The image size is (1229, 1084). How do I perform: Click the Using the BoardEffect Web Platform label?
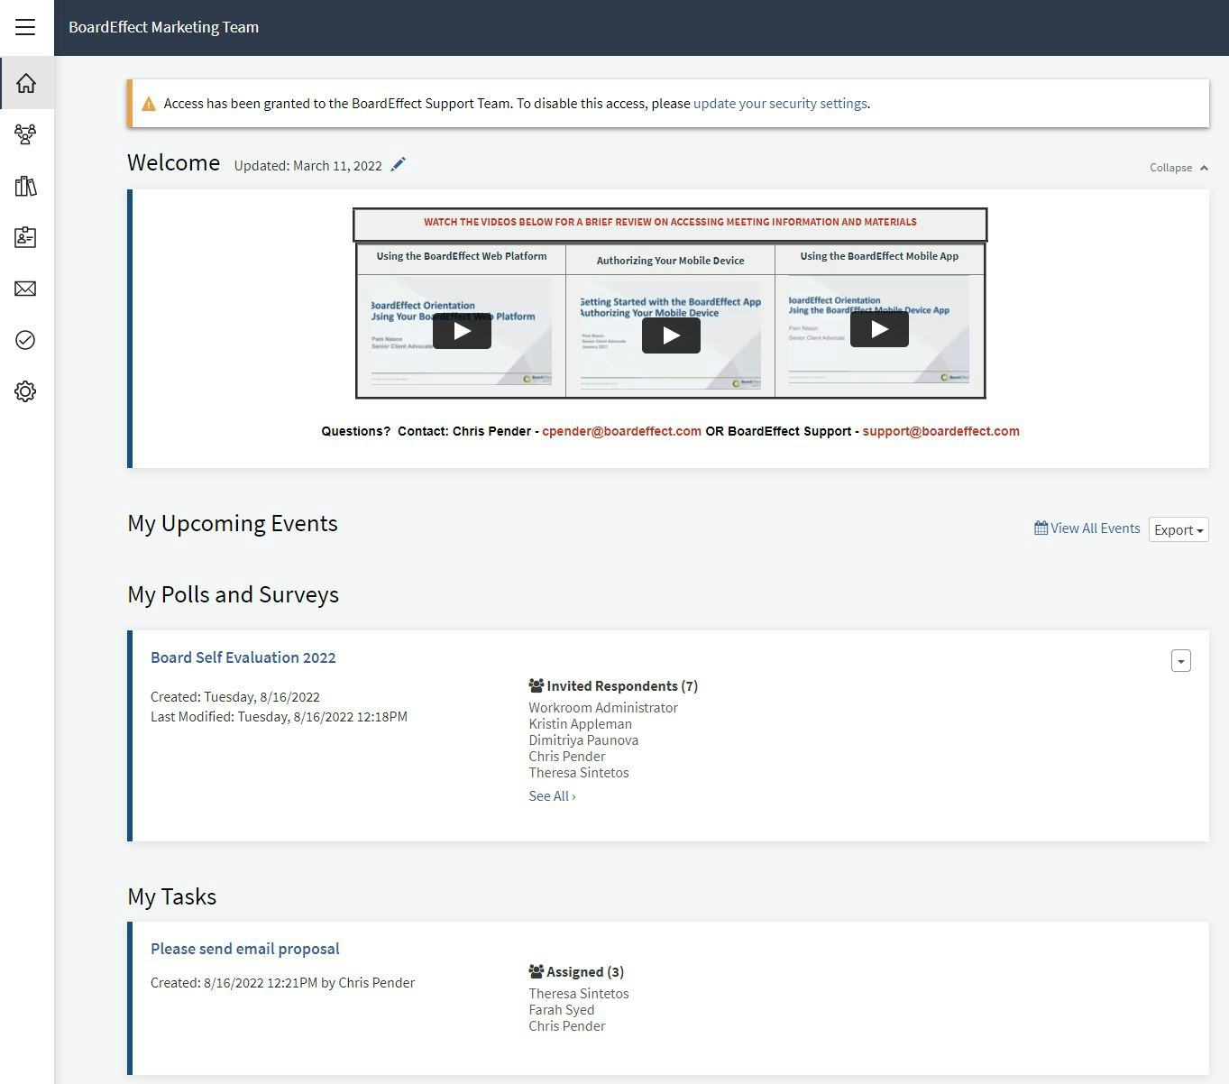(x=462, y=256)
